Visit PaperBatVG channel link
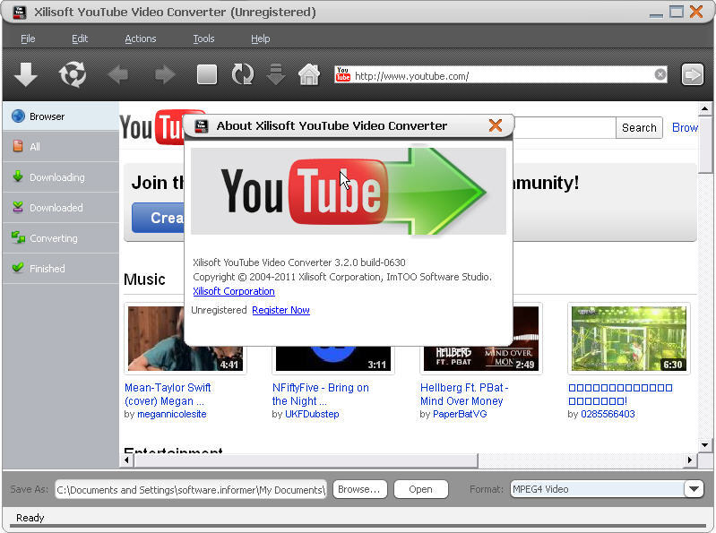This screenshot has width=716, height=533. pos(460,415)
